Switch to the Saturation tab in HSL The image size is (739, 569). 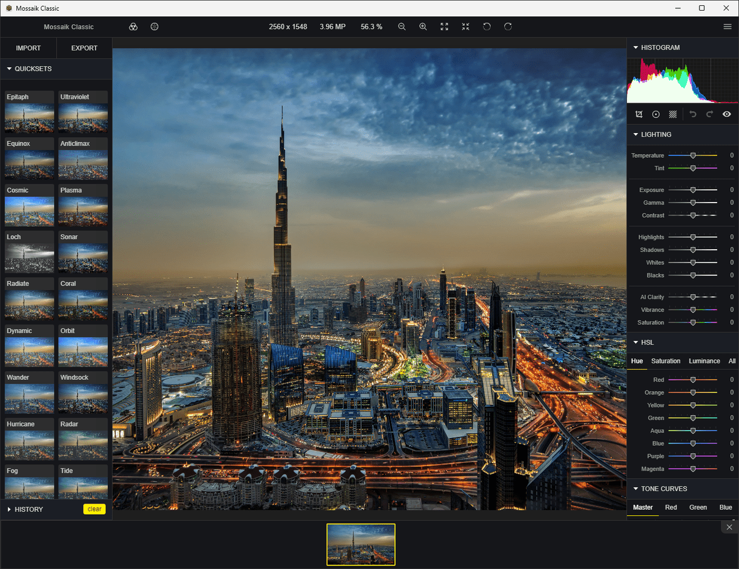[665, 361]
